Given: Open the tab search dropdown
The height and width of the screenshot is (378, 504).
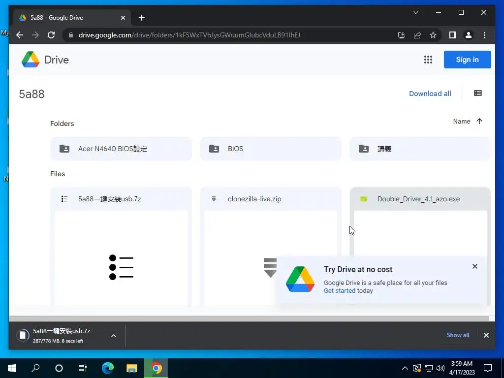Looking at the screenshot, I should tap(415, 12).
